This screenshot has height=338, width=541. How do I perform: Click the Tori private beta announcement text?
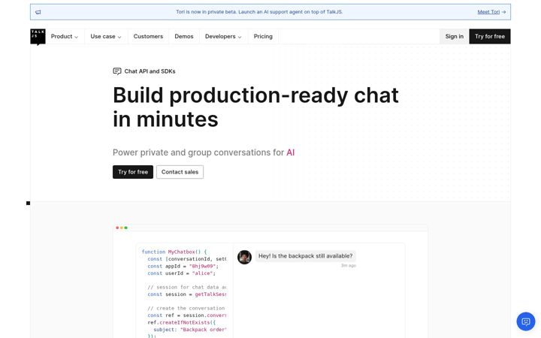pyautogui.click(x=259, y=12)
